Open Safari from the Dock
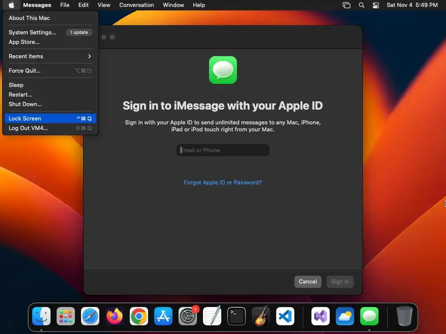446x334 pixels. click(x=90, y=316)
